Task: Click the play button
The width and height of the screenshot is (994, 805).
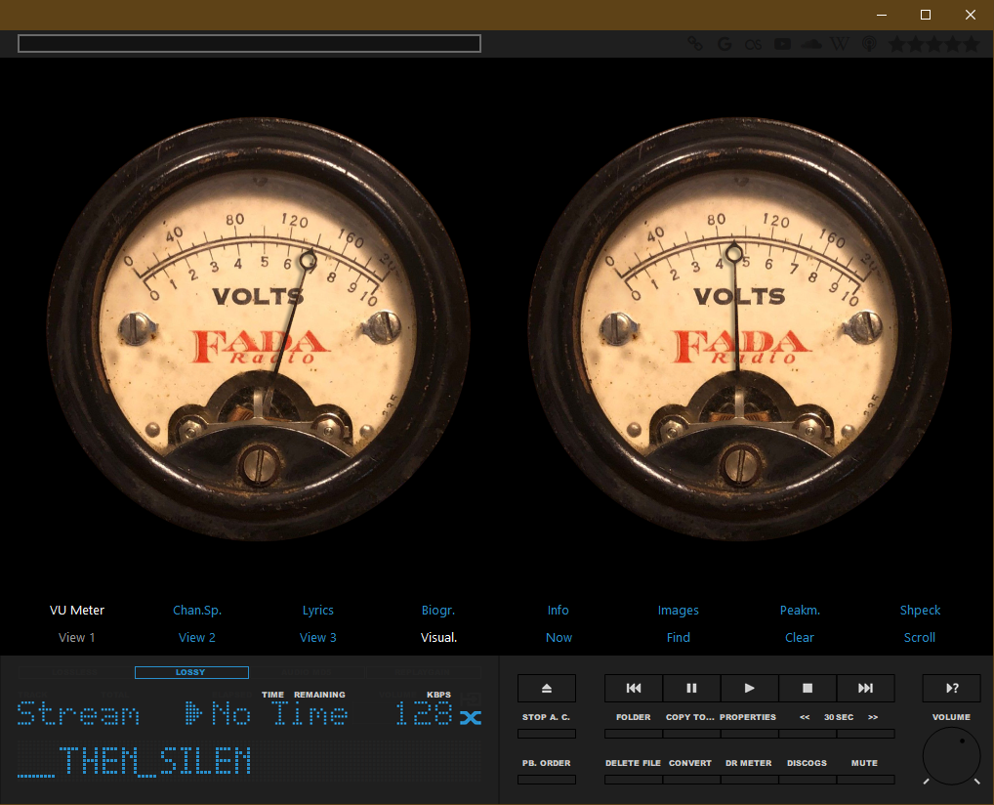Action: click(749, 689)
